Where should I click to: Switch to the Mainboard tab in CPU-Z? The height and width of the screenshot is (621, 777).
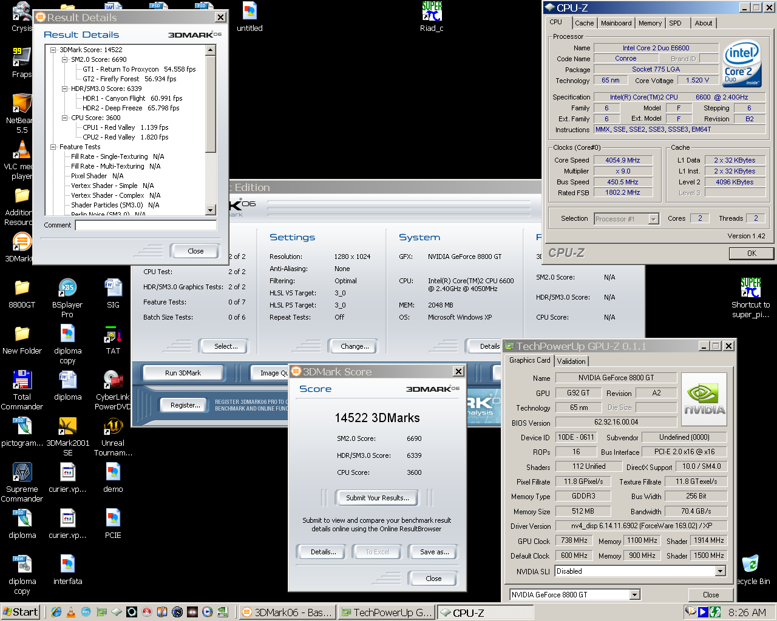[616, 23]
